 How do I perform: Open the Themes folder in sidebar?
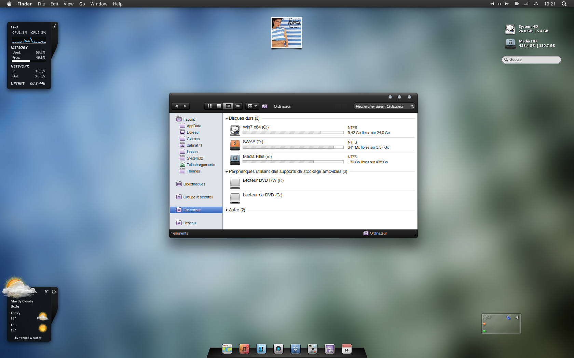click(190, 171)
